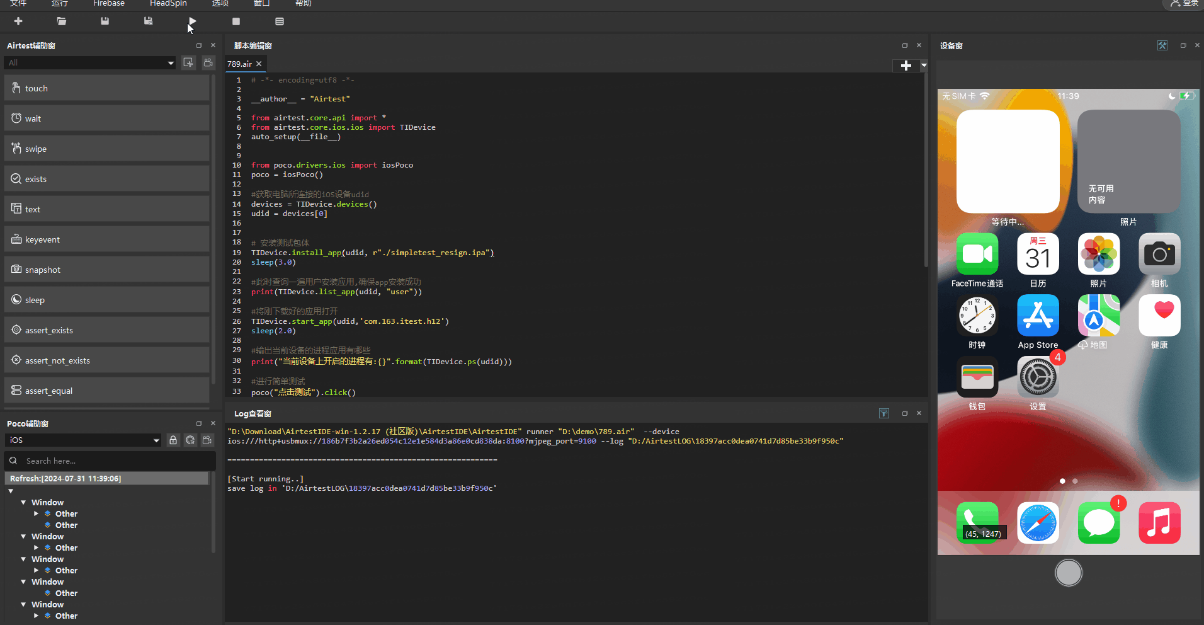
Task: Filter messages in the Log查看窗
Action: pos(884,413)
